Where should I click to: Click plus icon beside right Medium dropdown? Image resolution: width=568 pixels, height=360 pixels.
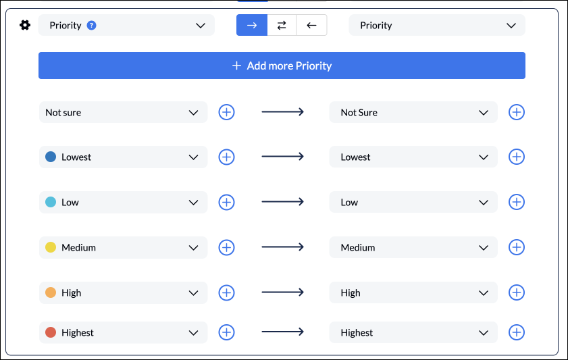[517, 247]
